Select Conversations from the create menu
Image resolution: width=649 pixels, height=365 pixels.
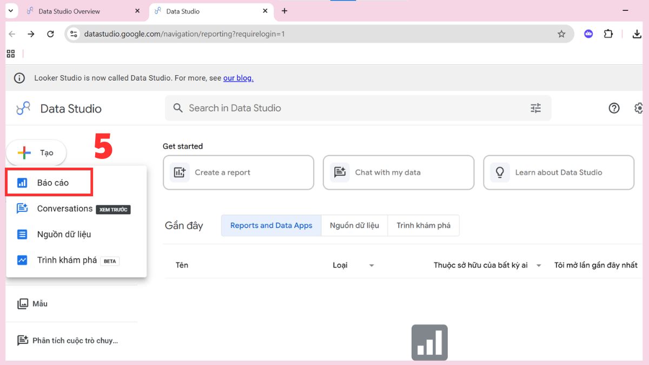click(x=76, y=209)
